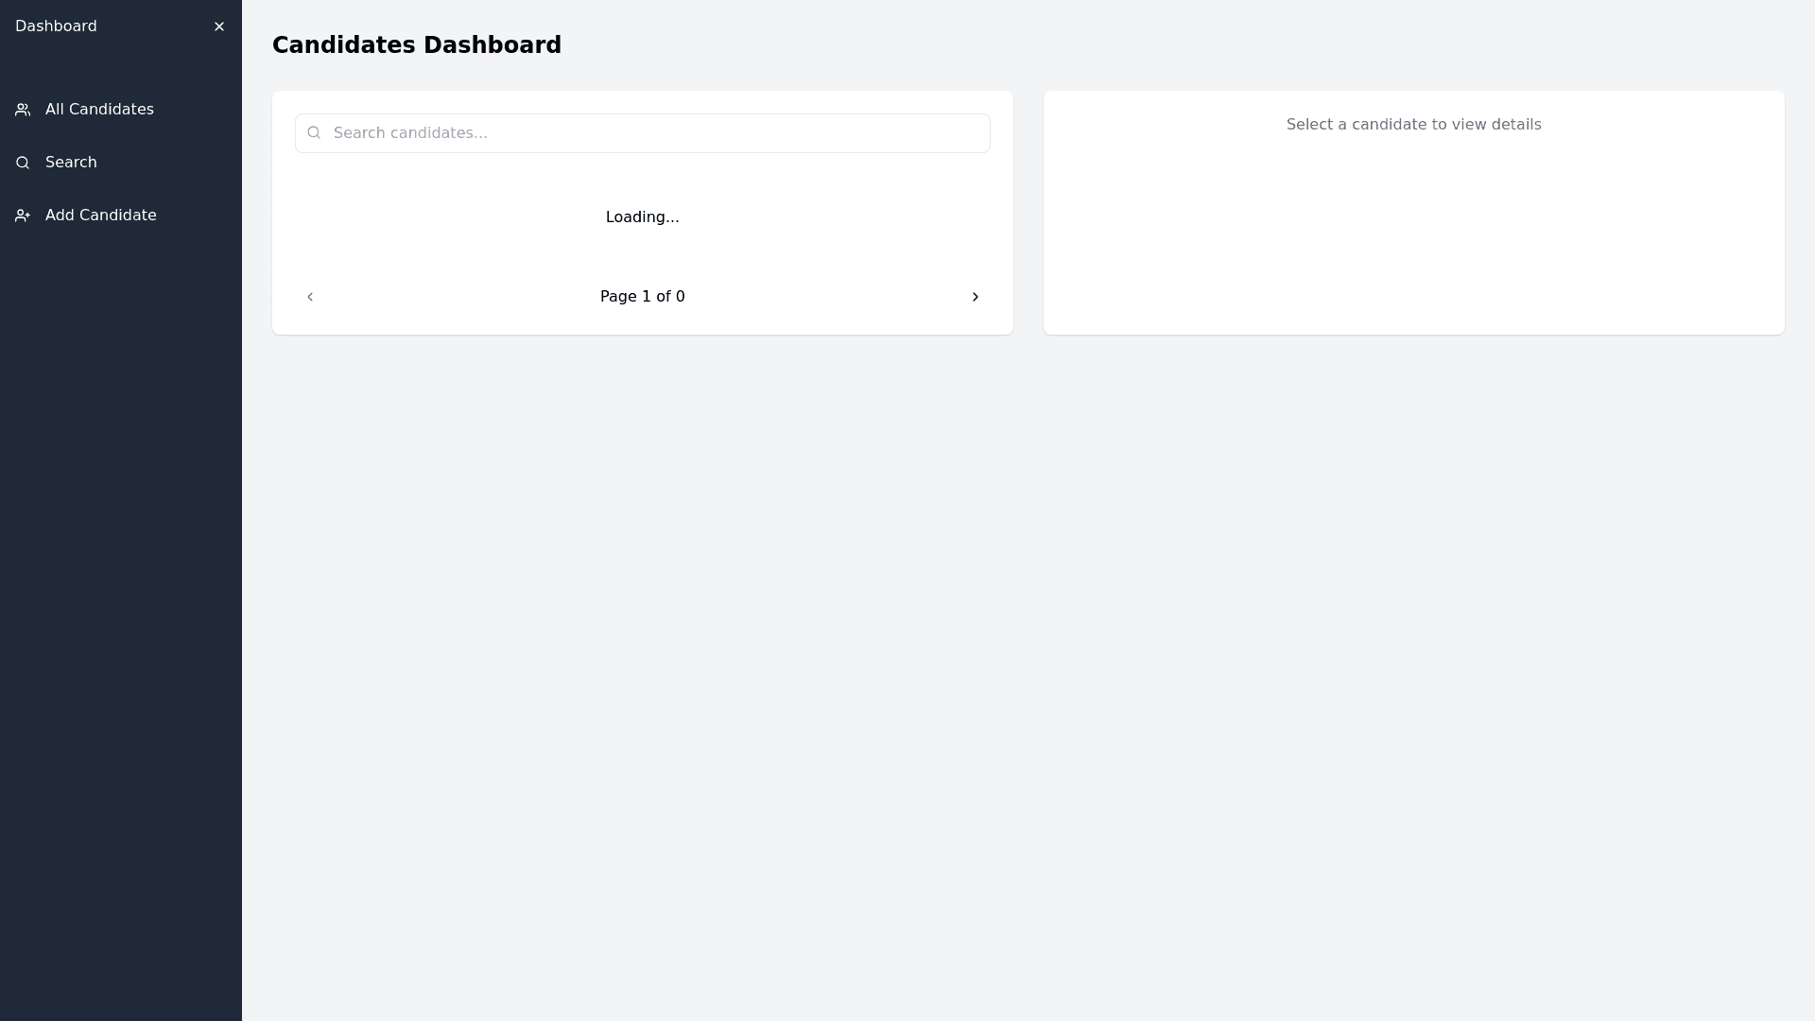The image size is (1815, 1021).
Task: Open the Add Candidate text link
Action: coord(101,216)
